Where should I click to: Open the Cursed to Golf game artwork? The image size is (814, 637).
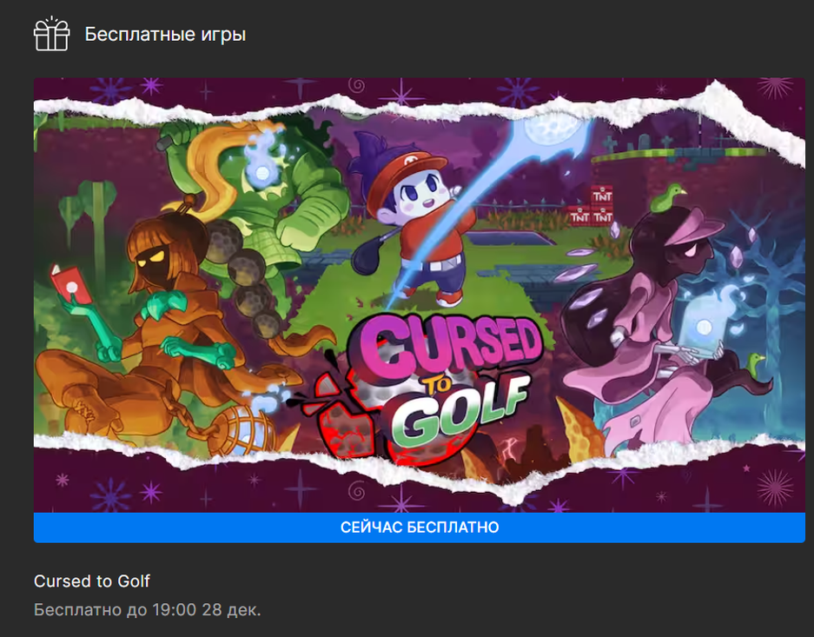[420, 295]
